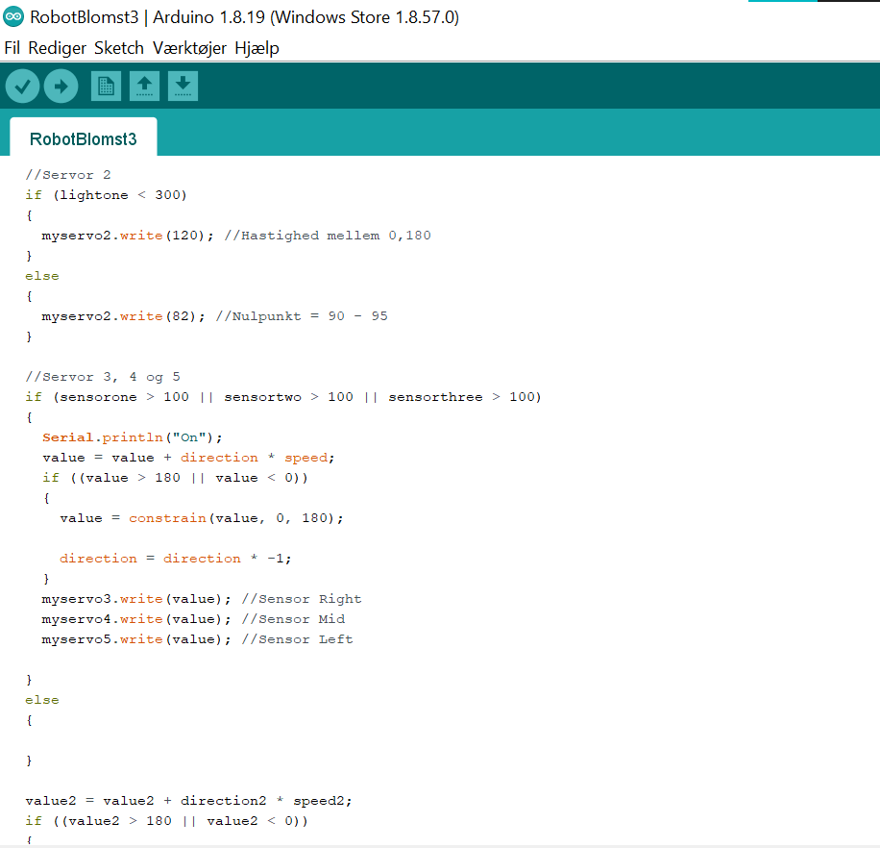This screenshot has height=848, width=880.
Task: Save sketch with the down-arrow icon
Action: point(183,86)
